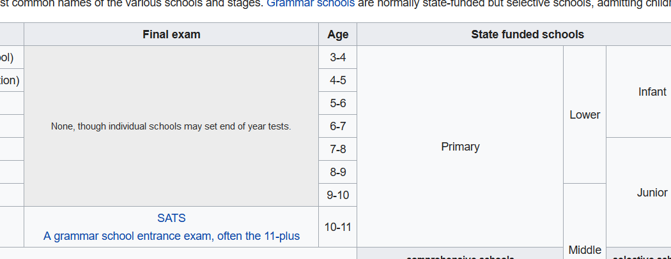
Task: Click the 'None, though individual schools' text cell
Action: pos(171,126)
